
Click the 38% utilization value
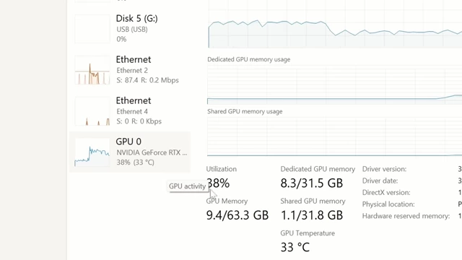[x=218, y=183]
